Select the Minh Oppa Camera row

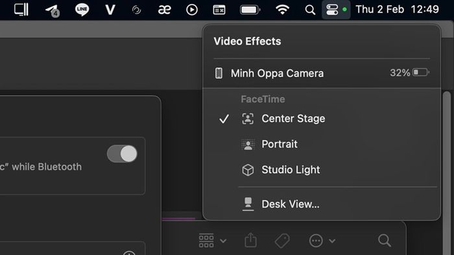322,72
